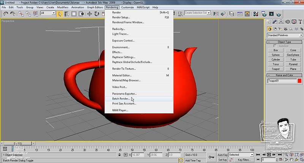
Task: Select the Geometry category icon
Action: [269, 29]
